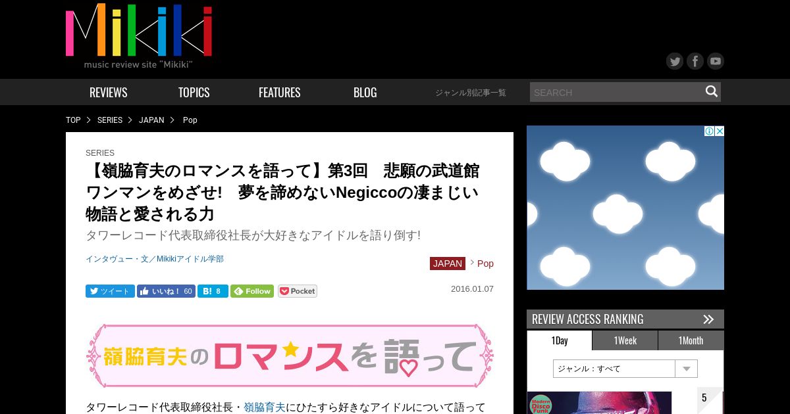Open the REVIEWS menu
This screenshot has height=414, width=790.
pos(109,92)
